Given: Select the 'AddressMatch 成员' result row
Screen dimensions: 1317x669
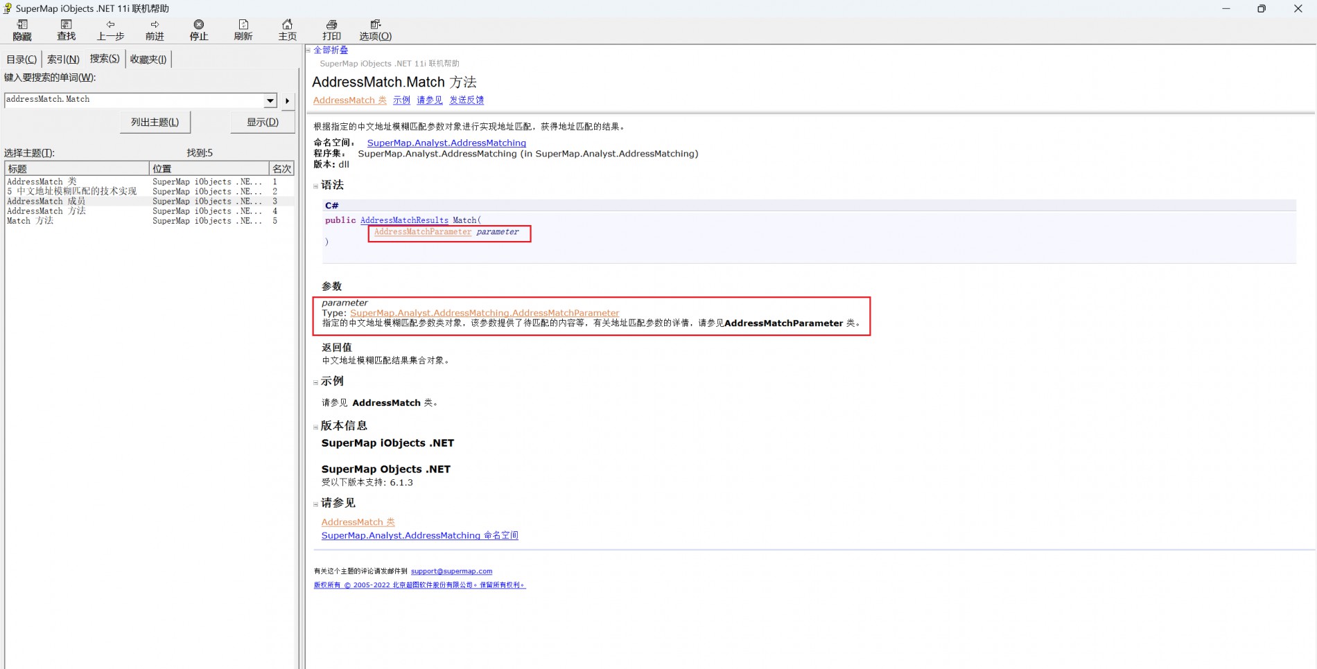Looking at the screenshot, I should 150,201.
